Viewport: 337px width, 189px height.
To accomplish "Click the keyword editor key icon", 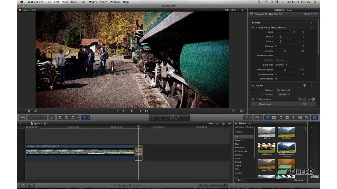I will click(52, 117).
